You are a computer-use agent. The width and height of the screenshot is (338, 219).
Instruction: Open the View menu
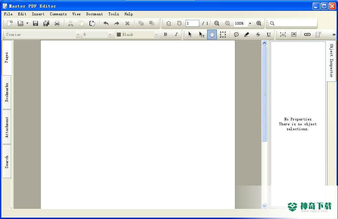coord(76,14)
